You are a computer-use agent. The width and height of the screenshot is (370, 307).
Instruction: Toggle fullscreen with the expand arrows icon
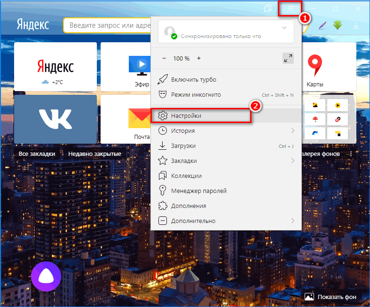[x=288, y=58]
